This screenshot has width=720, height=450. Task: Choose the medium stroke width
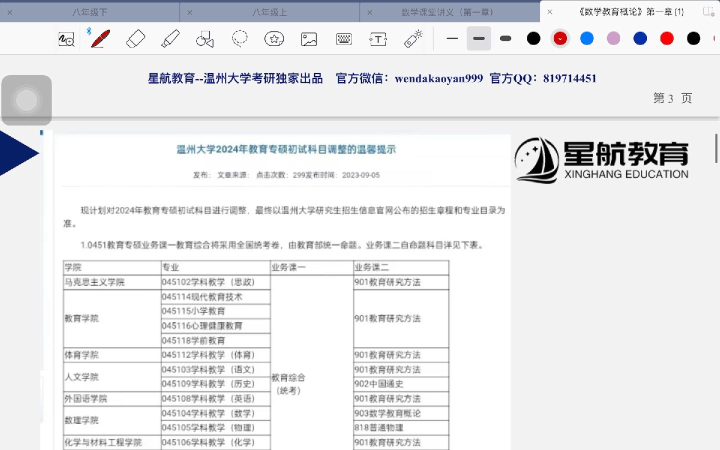coord(479,38)
